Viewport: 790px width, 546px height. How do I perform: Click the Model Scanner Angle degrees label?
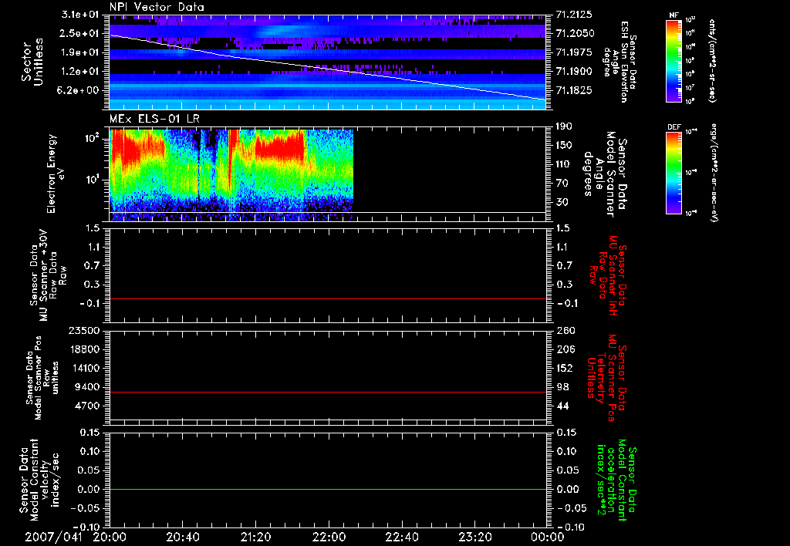coord(605,174)
